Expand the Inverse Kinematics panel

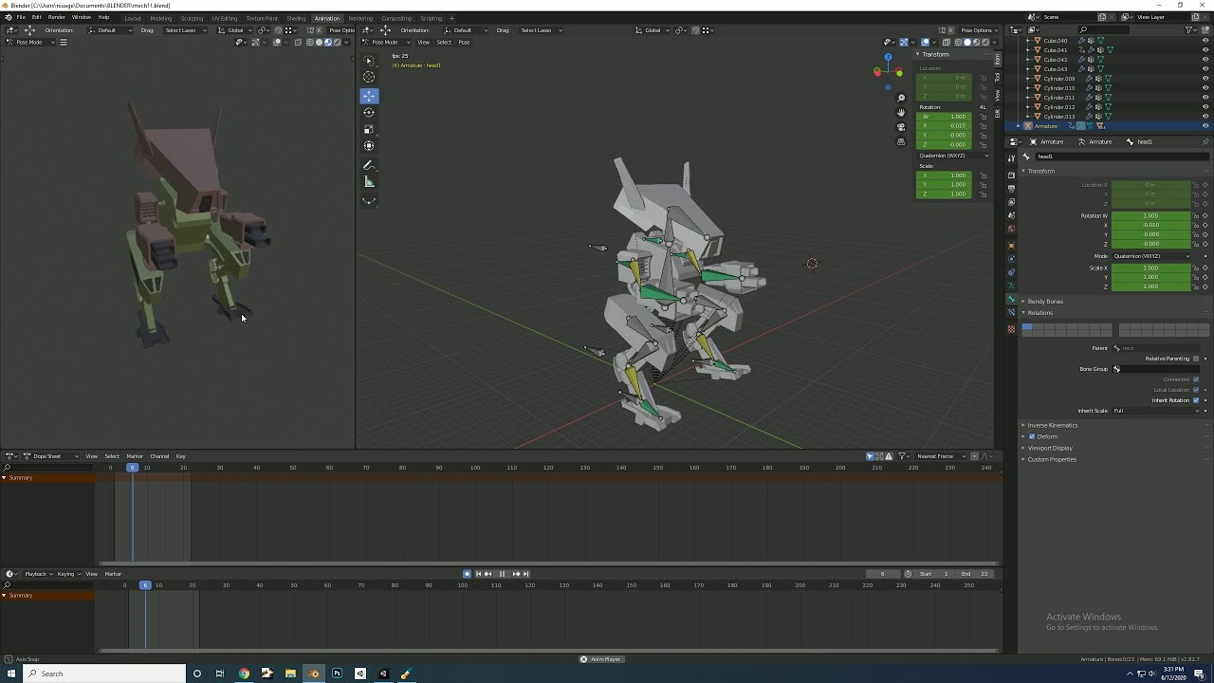(1053, 425)
